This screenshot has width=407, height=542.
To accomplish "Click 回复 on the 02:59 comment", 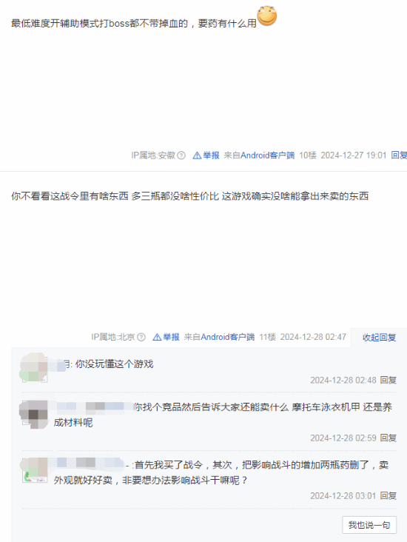I will pyautogui.click(x=388, y=438).
